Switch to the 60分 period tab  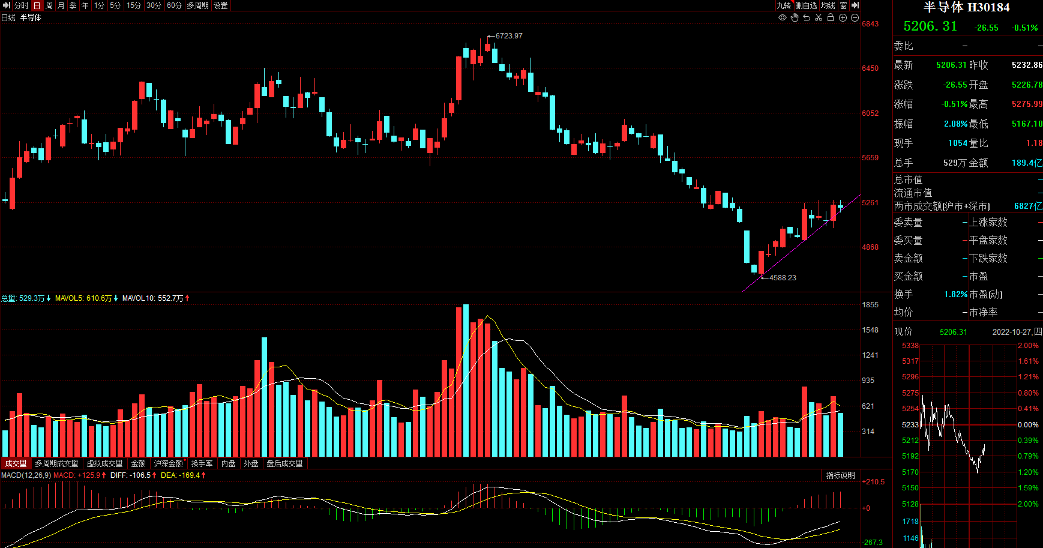174,5
